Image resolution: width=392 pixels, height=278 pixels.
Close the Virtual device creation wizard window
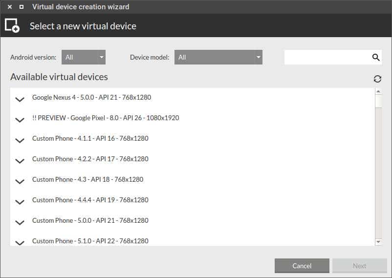pos(10,7)
